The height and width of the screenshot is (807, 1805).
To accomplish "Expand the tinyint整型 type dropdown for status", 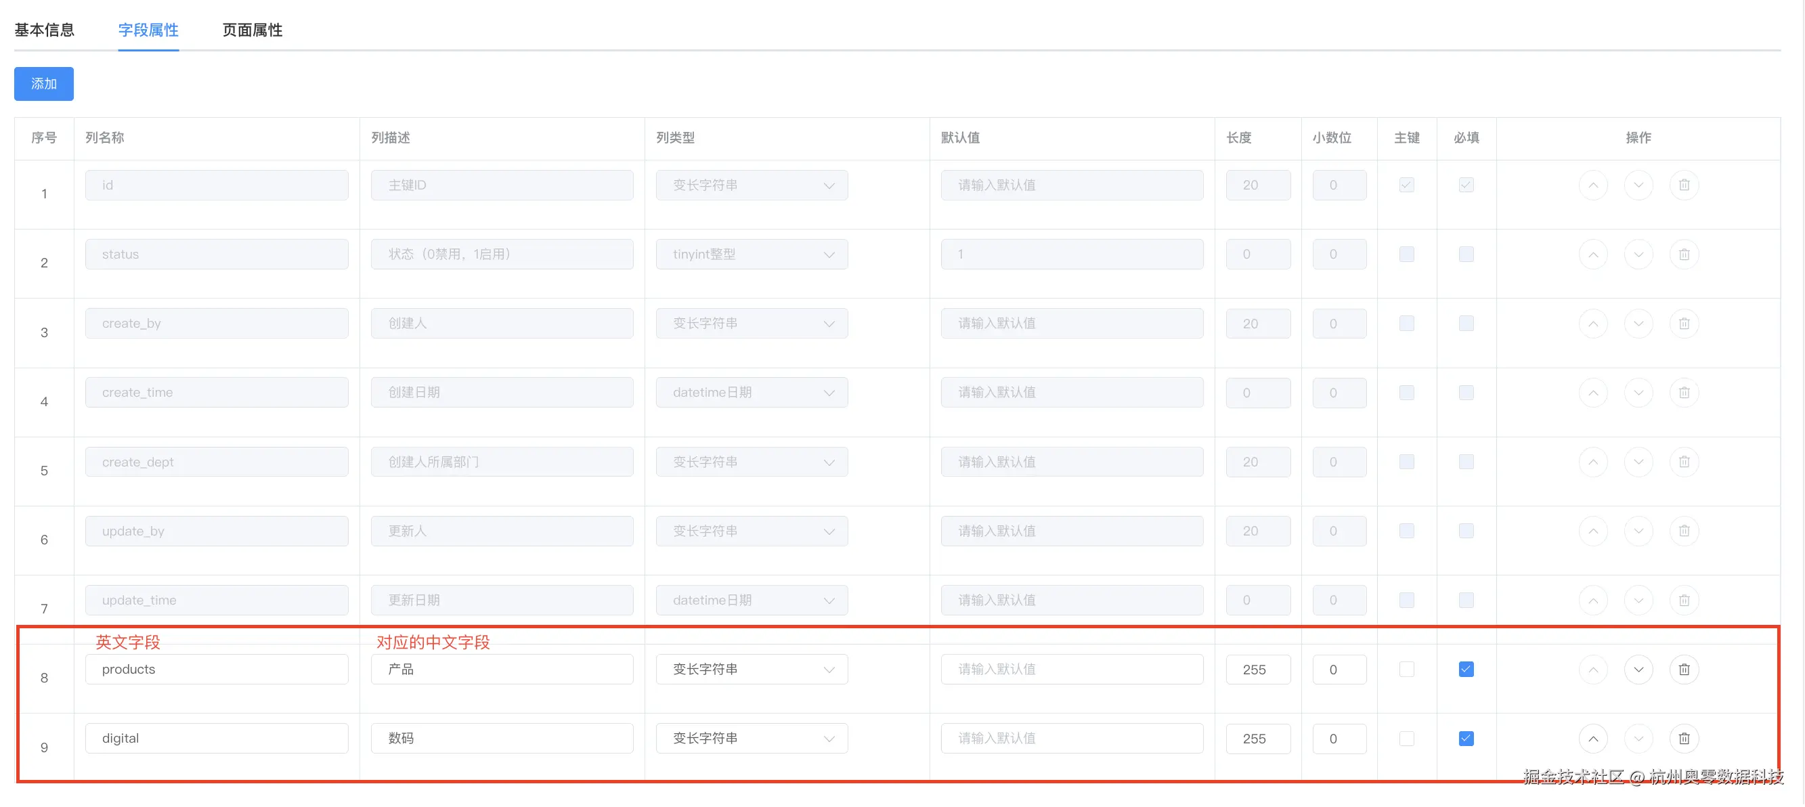I will (751, 255).
